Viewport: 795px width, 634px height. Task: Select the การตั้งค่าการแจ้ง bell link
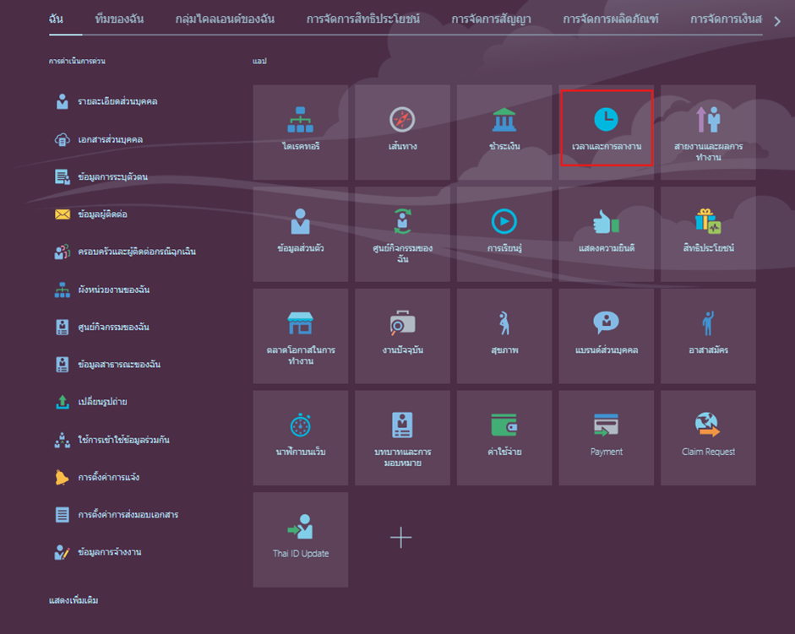pyautogui.click(x=108, y=478)
